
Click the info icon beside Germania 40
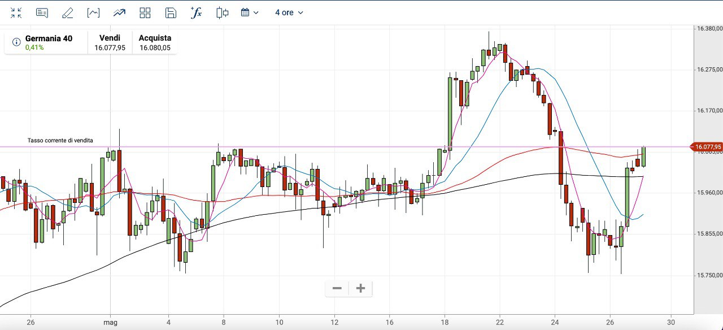point(16,42)
